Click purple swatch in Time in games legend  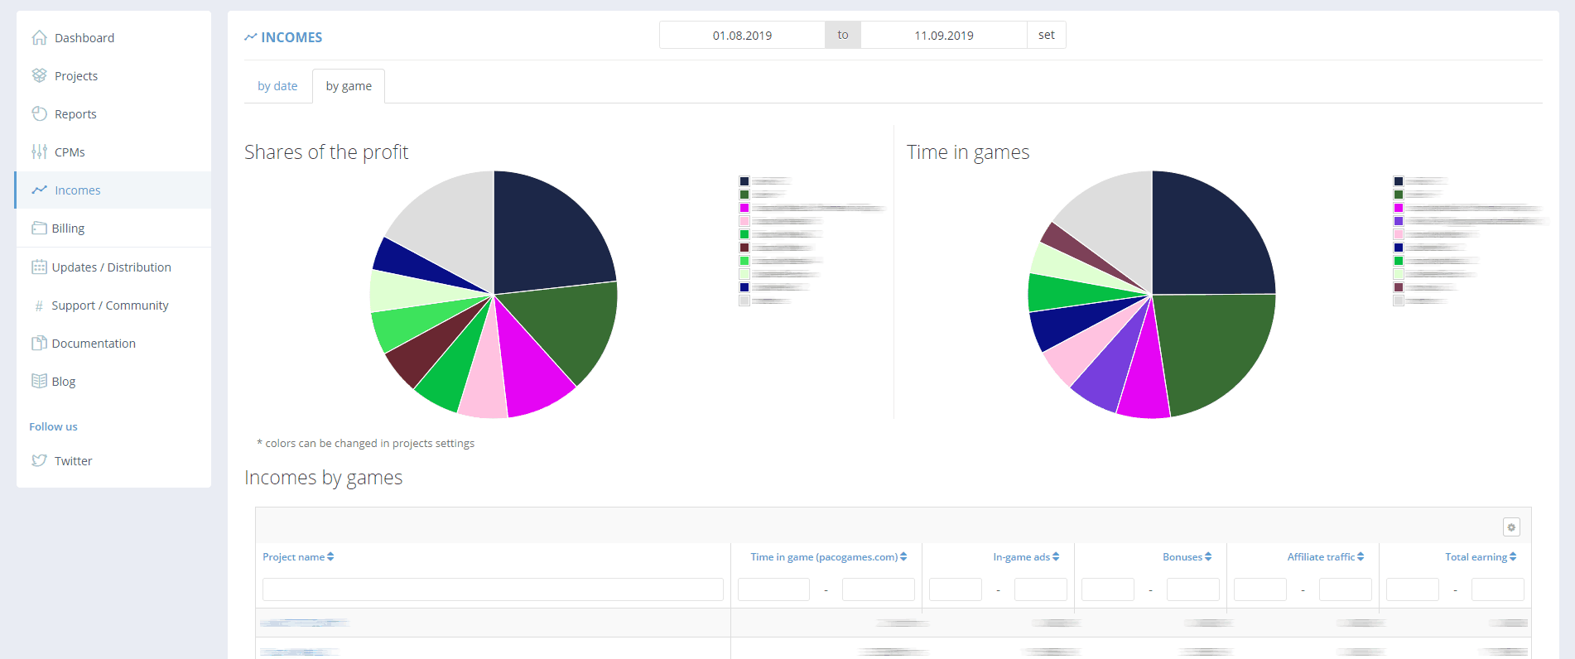[x=1399, y=221]
